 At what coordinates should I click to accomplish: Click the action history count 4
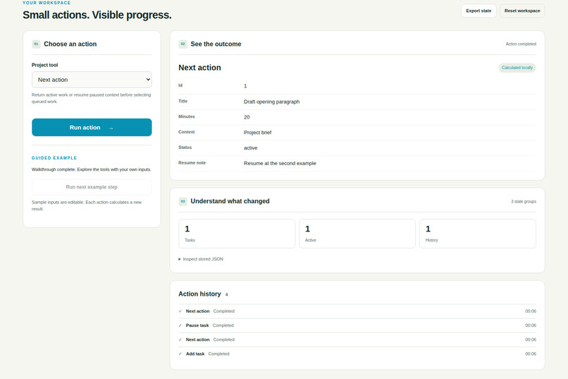[227, 295]
